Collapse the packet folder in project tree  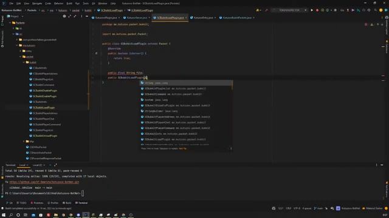(20, 56)
